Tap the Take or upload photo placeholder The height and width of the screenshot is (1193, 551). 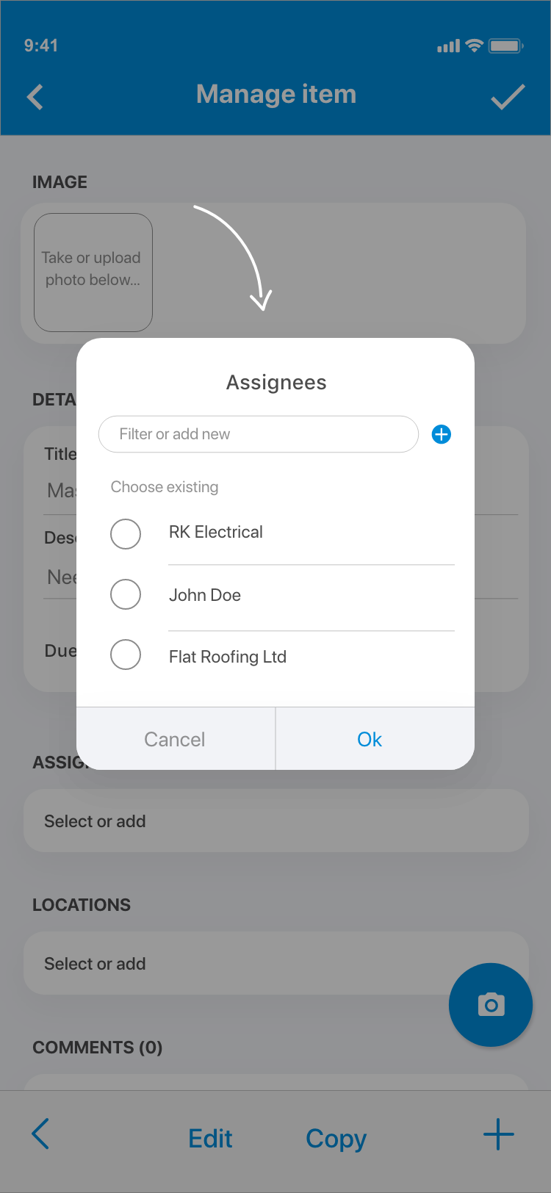93,272
